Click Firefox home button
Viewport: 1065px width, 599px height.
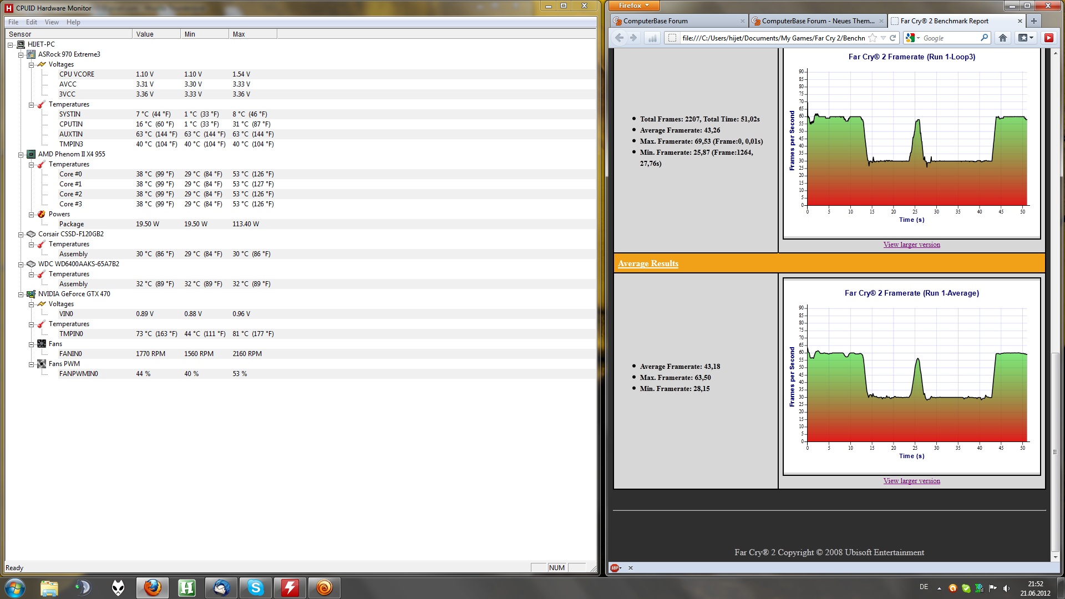[x=1002, y=38]
